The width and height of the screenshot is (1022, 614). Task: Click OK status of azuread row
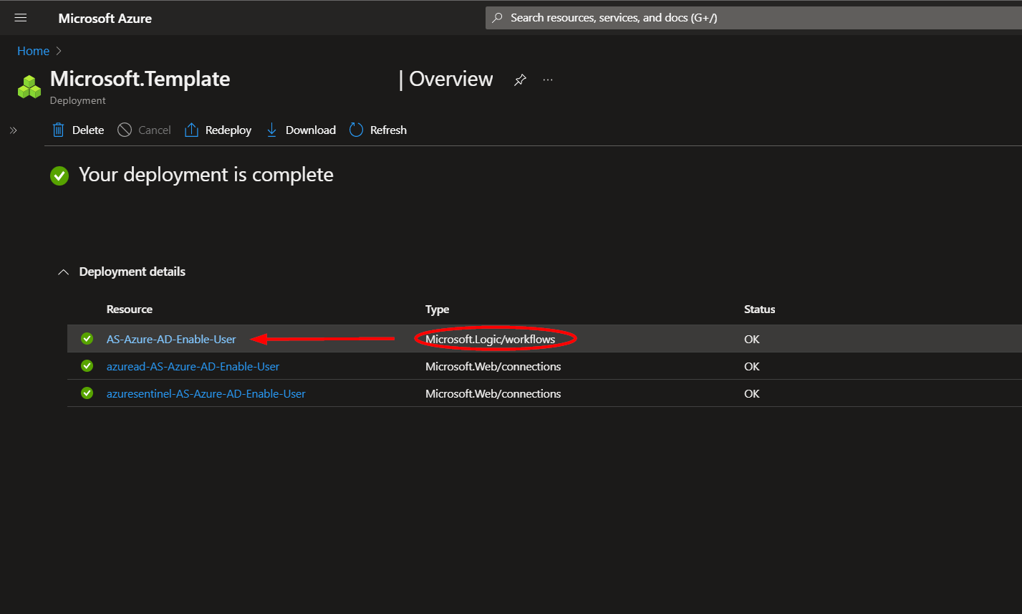tap(752, 367)
